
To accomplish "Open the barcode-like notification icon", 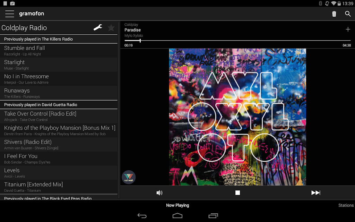I will pos(5,3).
